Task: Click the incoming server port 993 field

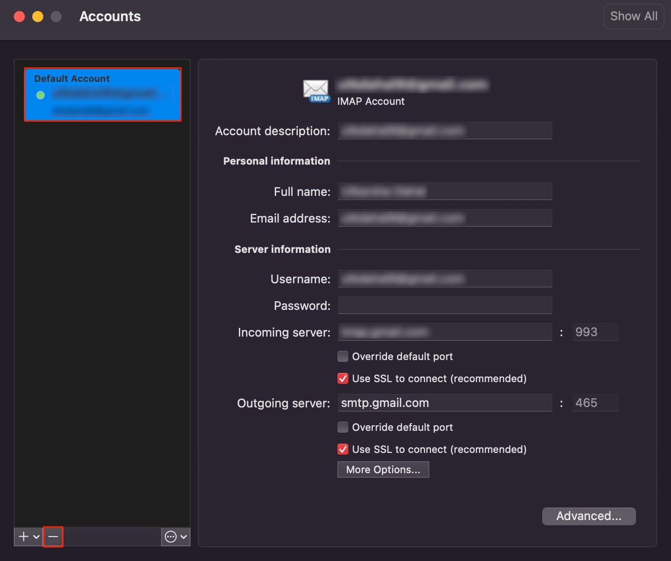Action: (595, 332)
